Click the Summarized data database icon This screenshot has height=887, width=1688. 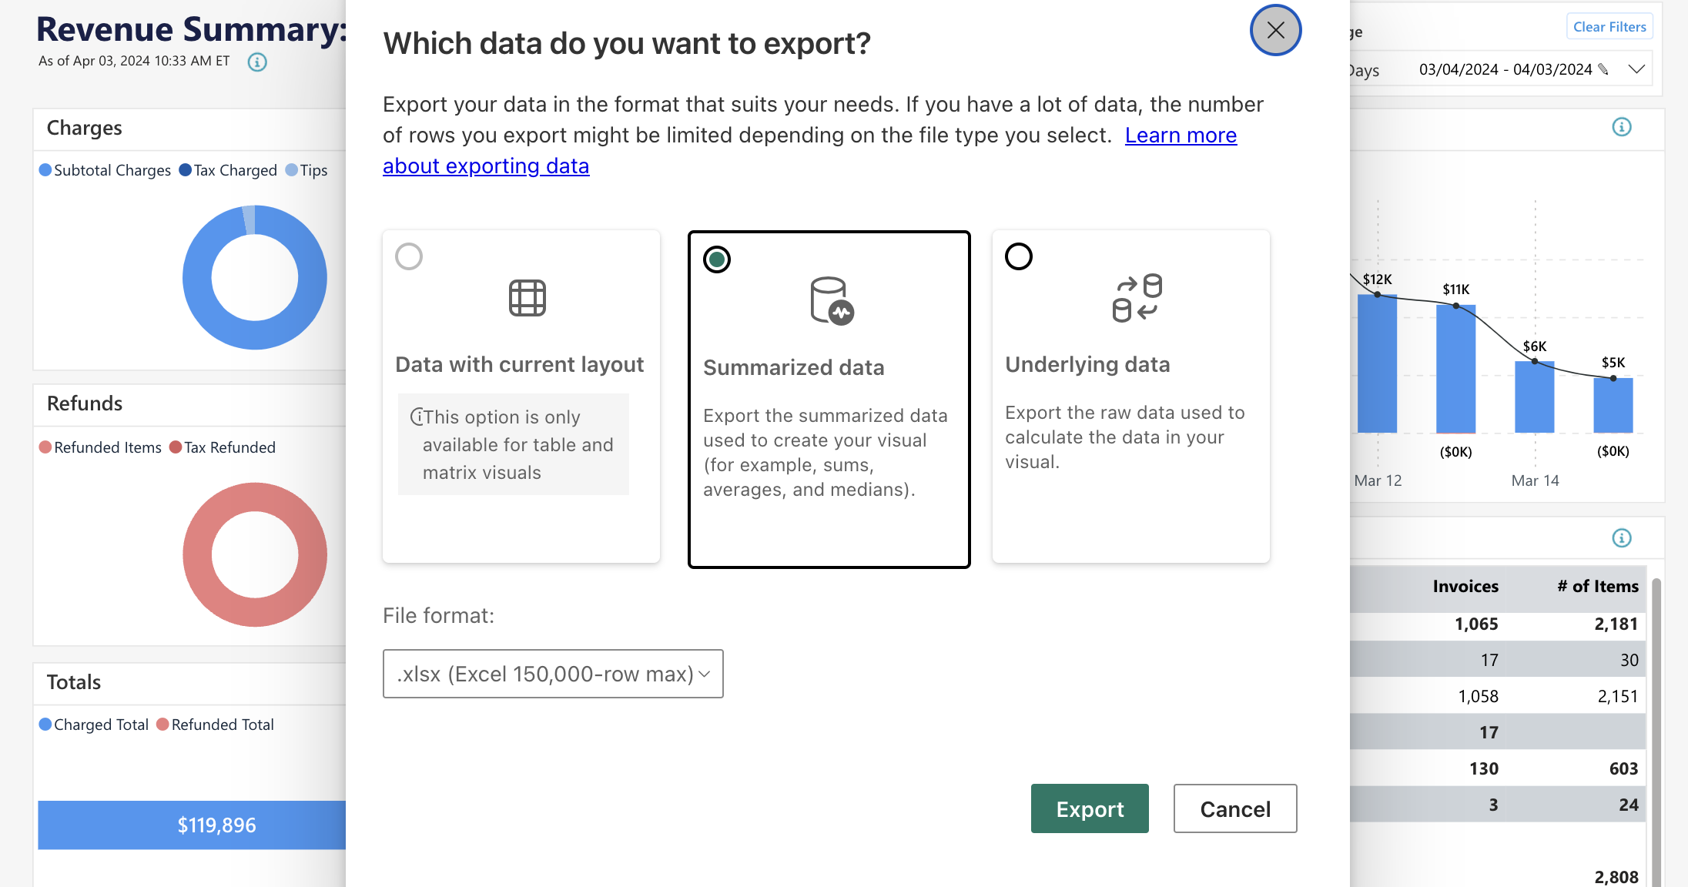[832, 301]
